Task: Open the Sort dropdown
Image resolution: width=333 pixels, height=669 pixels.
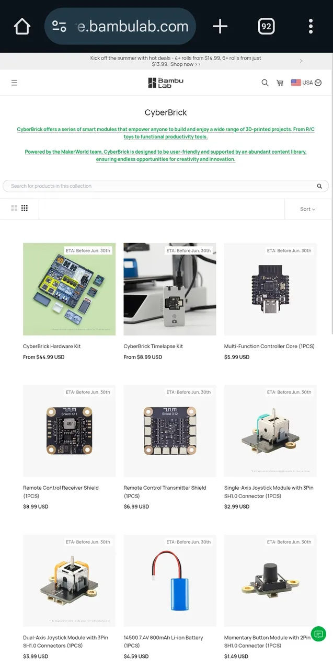Action: (308, 209)
